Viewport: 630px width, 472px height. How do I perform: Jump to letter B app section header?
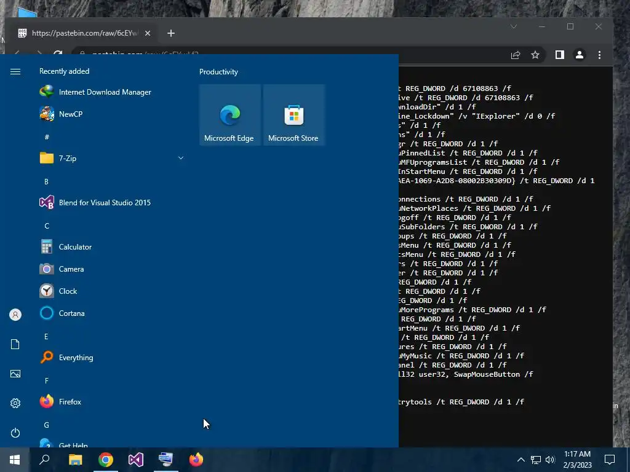point(46,181)
